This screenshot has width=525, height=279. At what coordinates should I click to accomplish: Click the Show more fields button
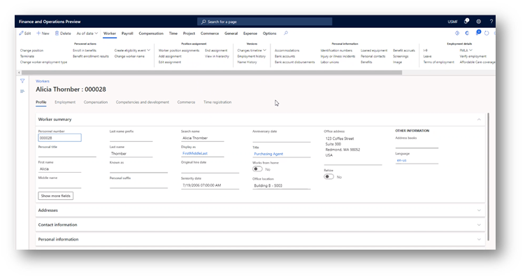click(x=56, y=196)
